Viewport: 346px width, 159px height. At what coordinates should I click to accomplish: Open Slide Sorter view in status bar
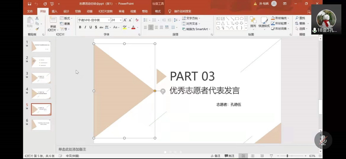[253, 156]
